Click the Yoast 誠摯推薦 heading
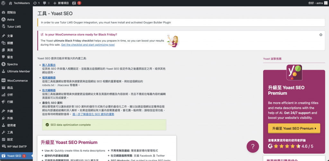 click(x=272, y=59)
